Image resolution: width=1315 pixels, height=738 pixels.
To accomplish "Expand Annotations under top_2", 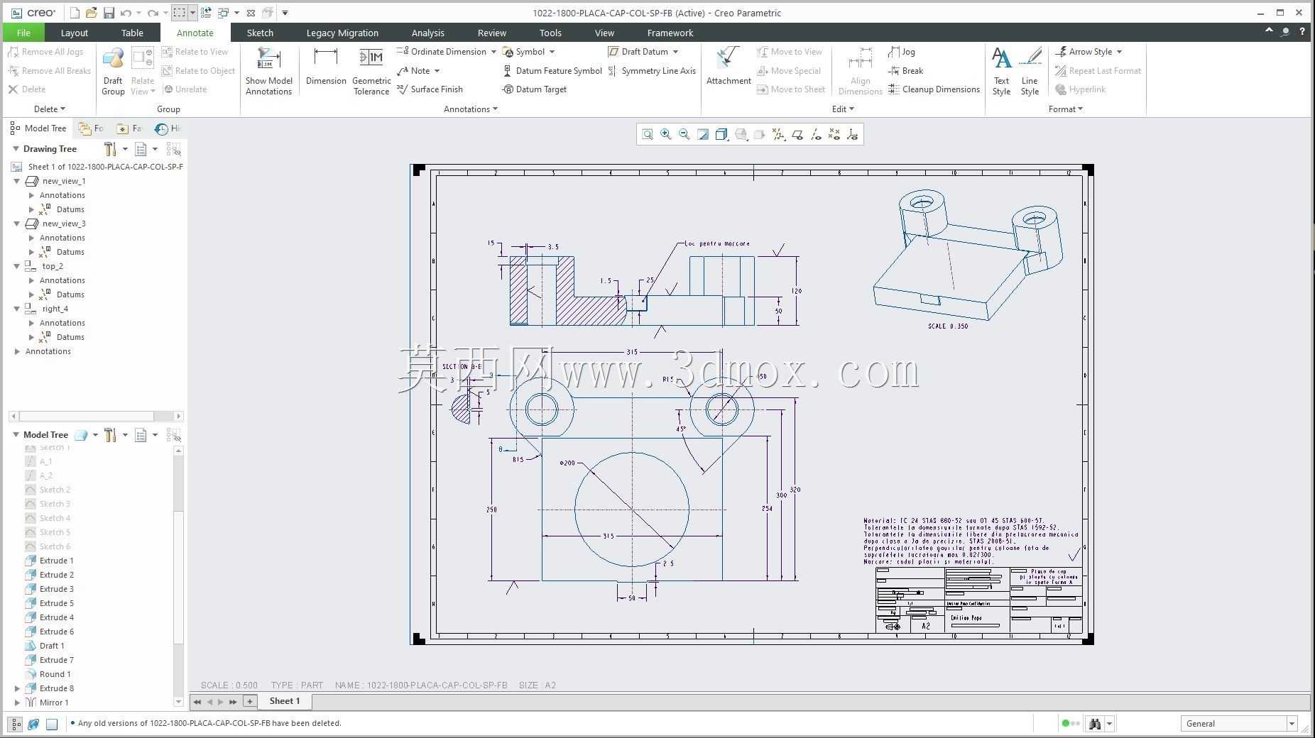I will tap(31, 280).
